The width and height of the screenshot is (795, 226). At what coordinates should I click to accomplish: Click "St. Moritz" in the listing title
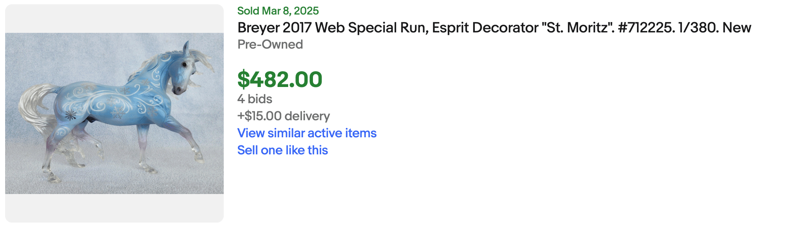tap(576, 28)
